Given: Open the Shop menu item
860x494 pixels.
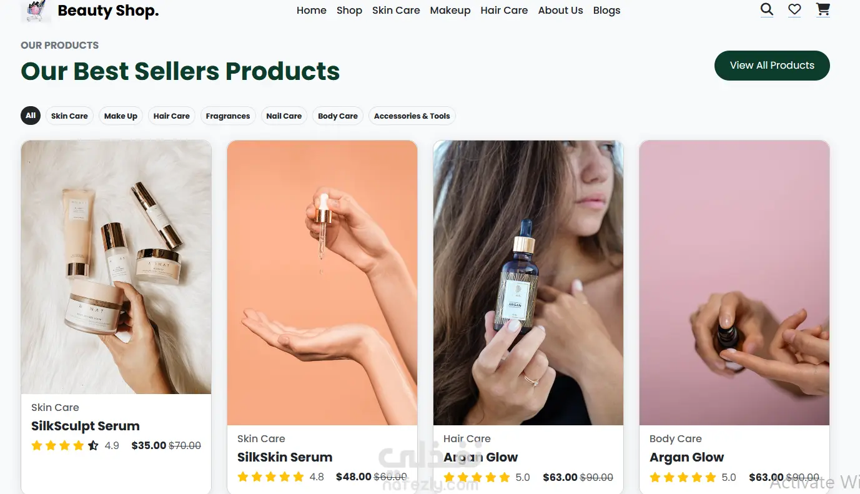Looking at the screenshot, I should [349, 10].
